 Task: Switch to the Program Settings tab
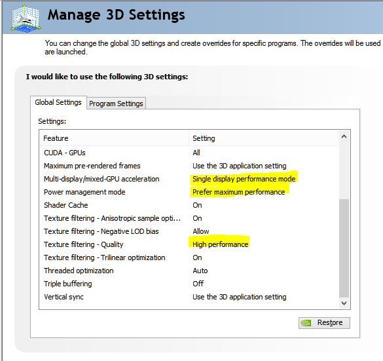116,104
